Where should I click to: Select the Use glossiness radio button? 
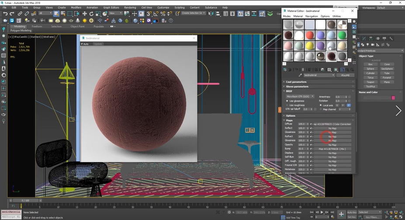[x=287, y=101]
